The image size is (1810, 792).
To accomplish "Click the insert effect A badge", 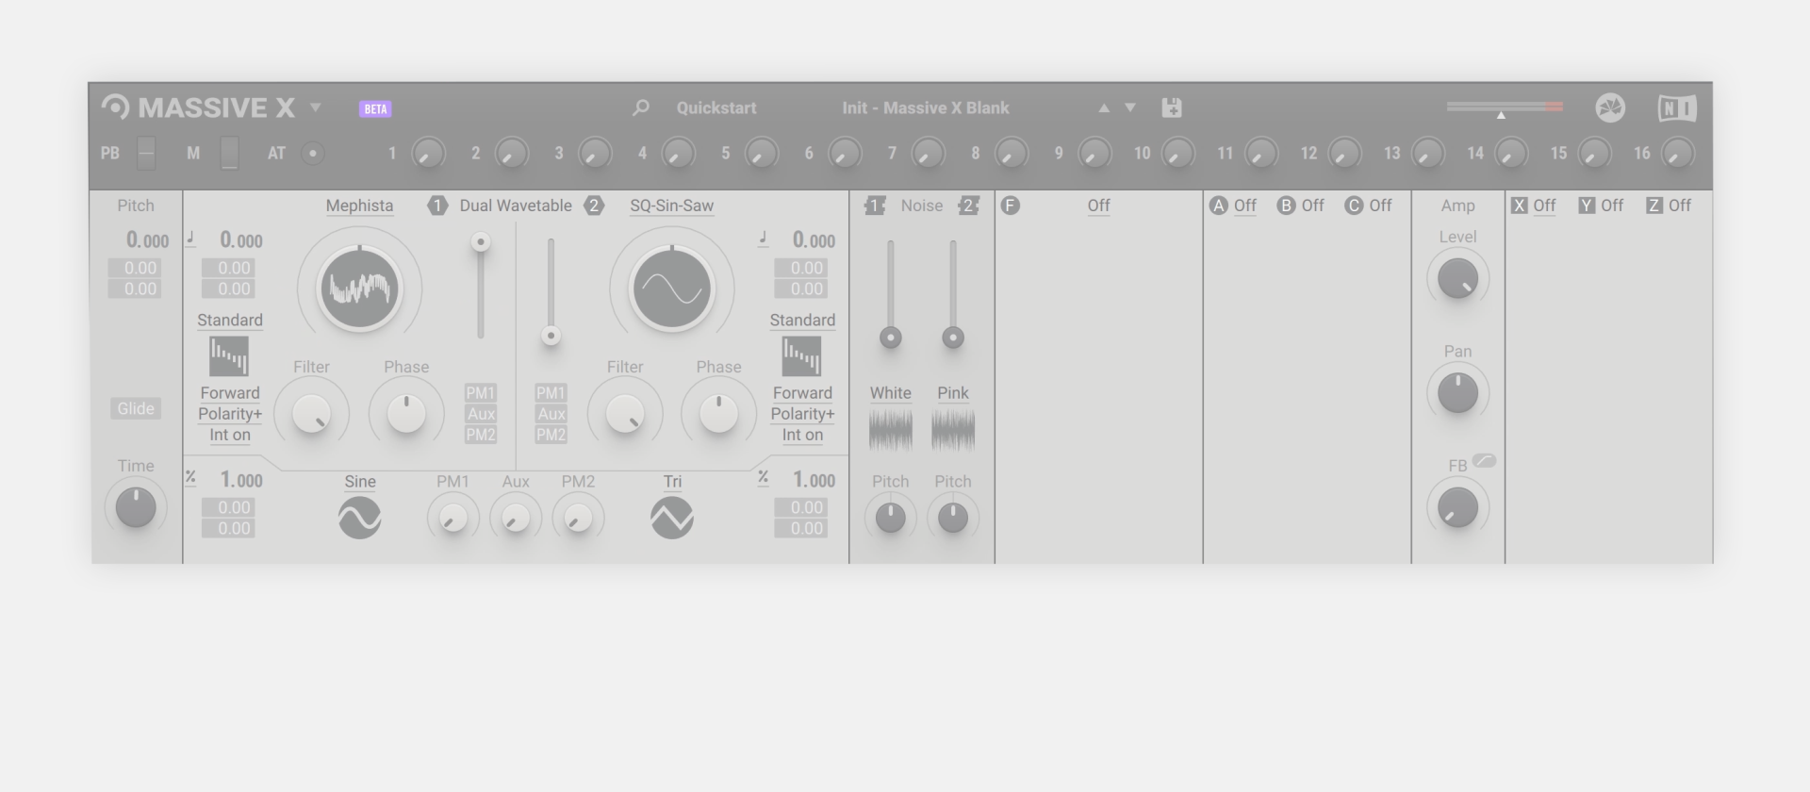I will (x=1219, y=206).
